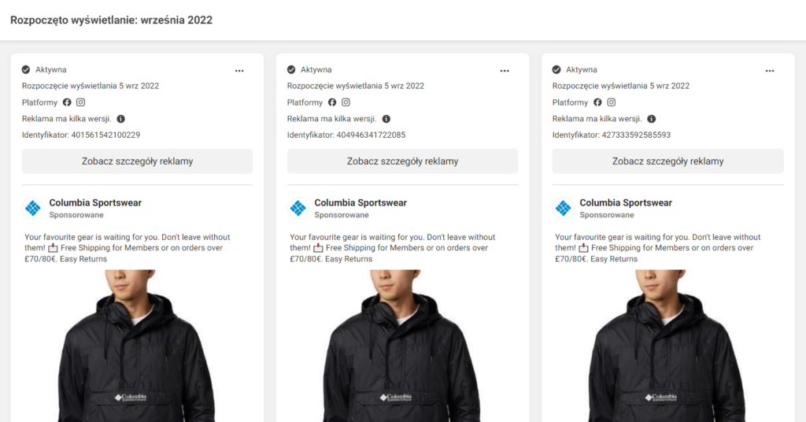The height and width of the screenshot is (422, 806).
Task: Click Columbia logo avatar in first ad
Action: coord(33,208)
